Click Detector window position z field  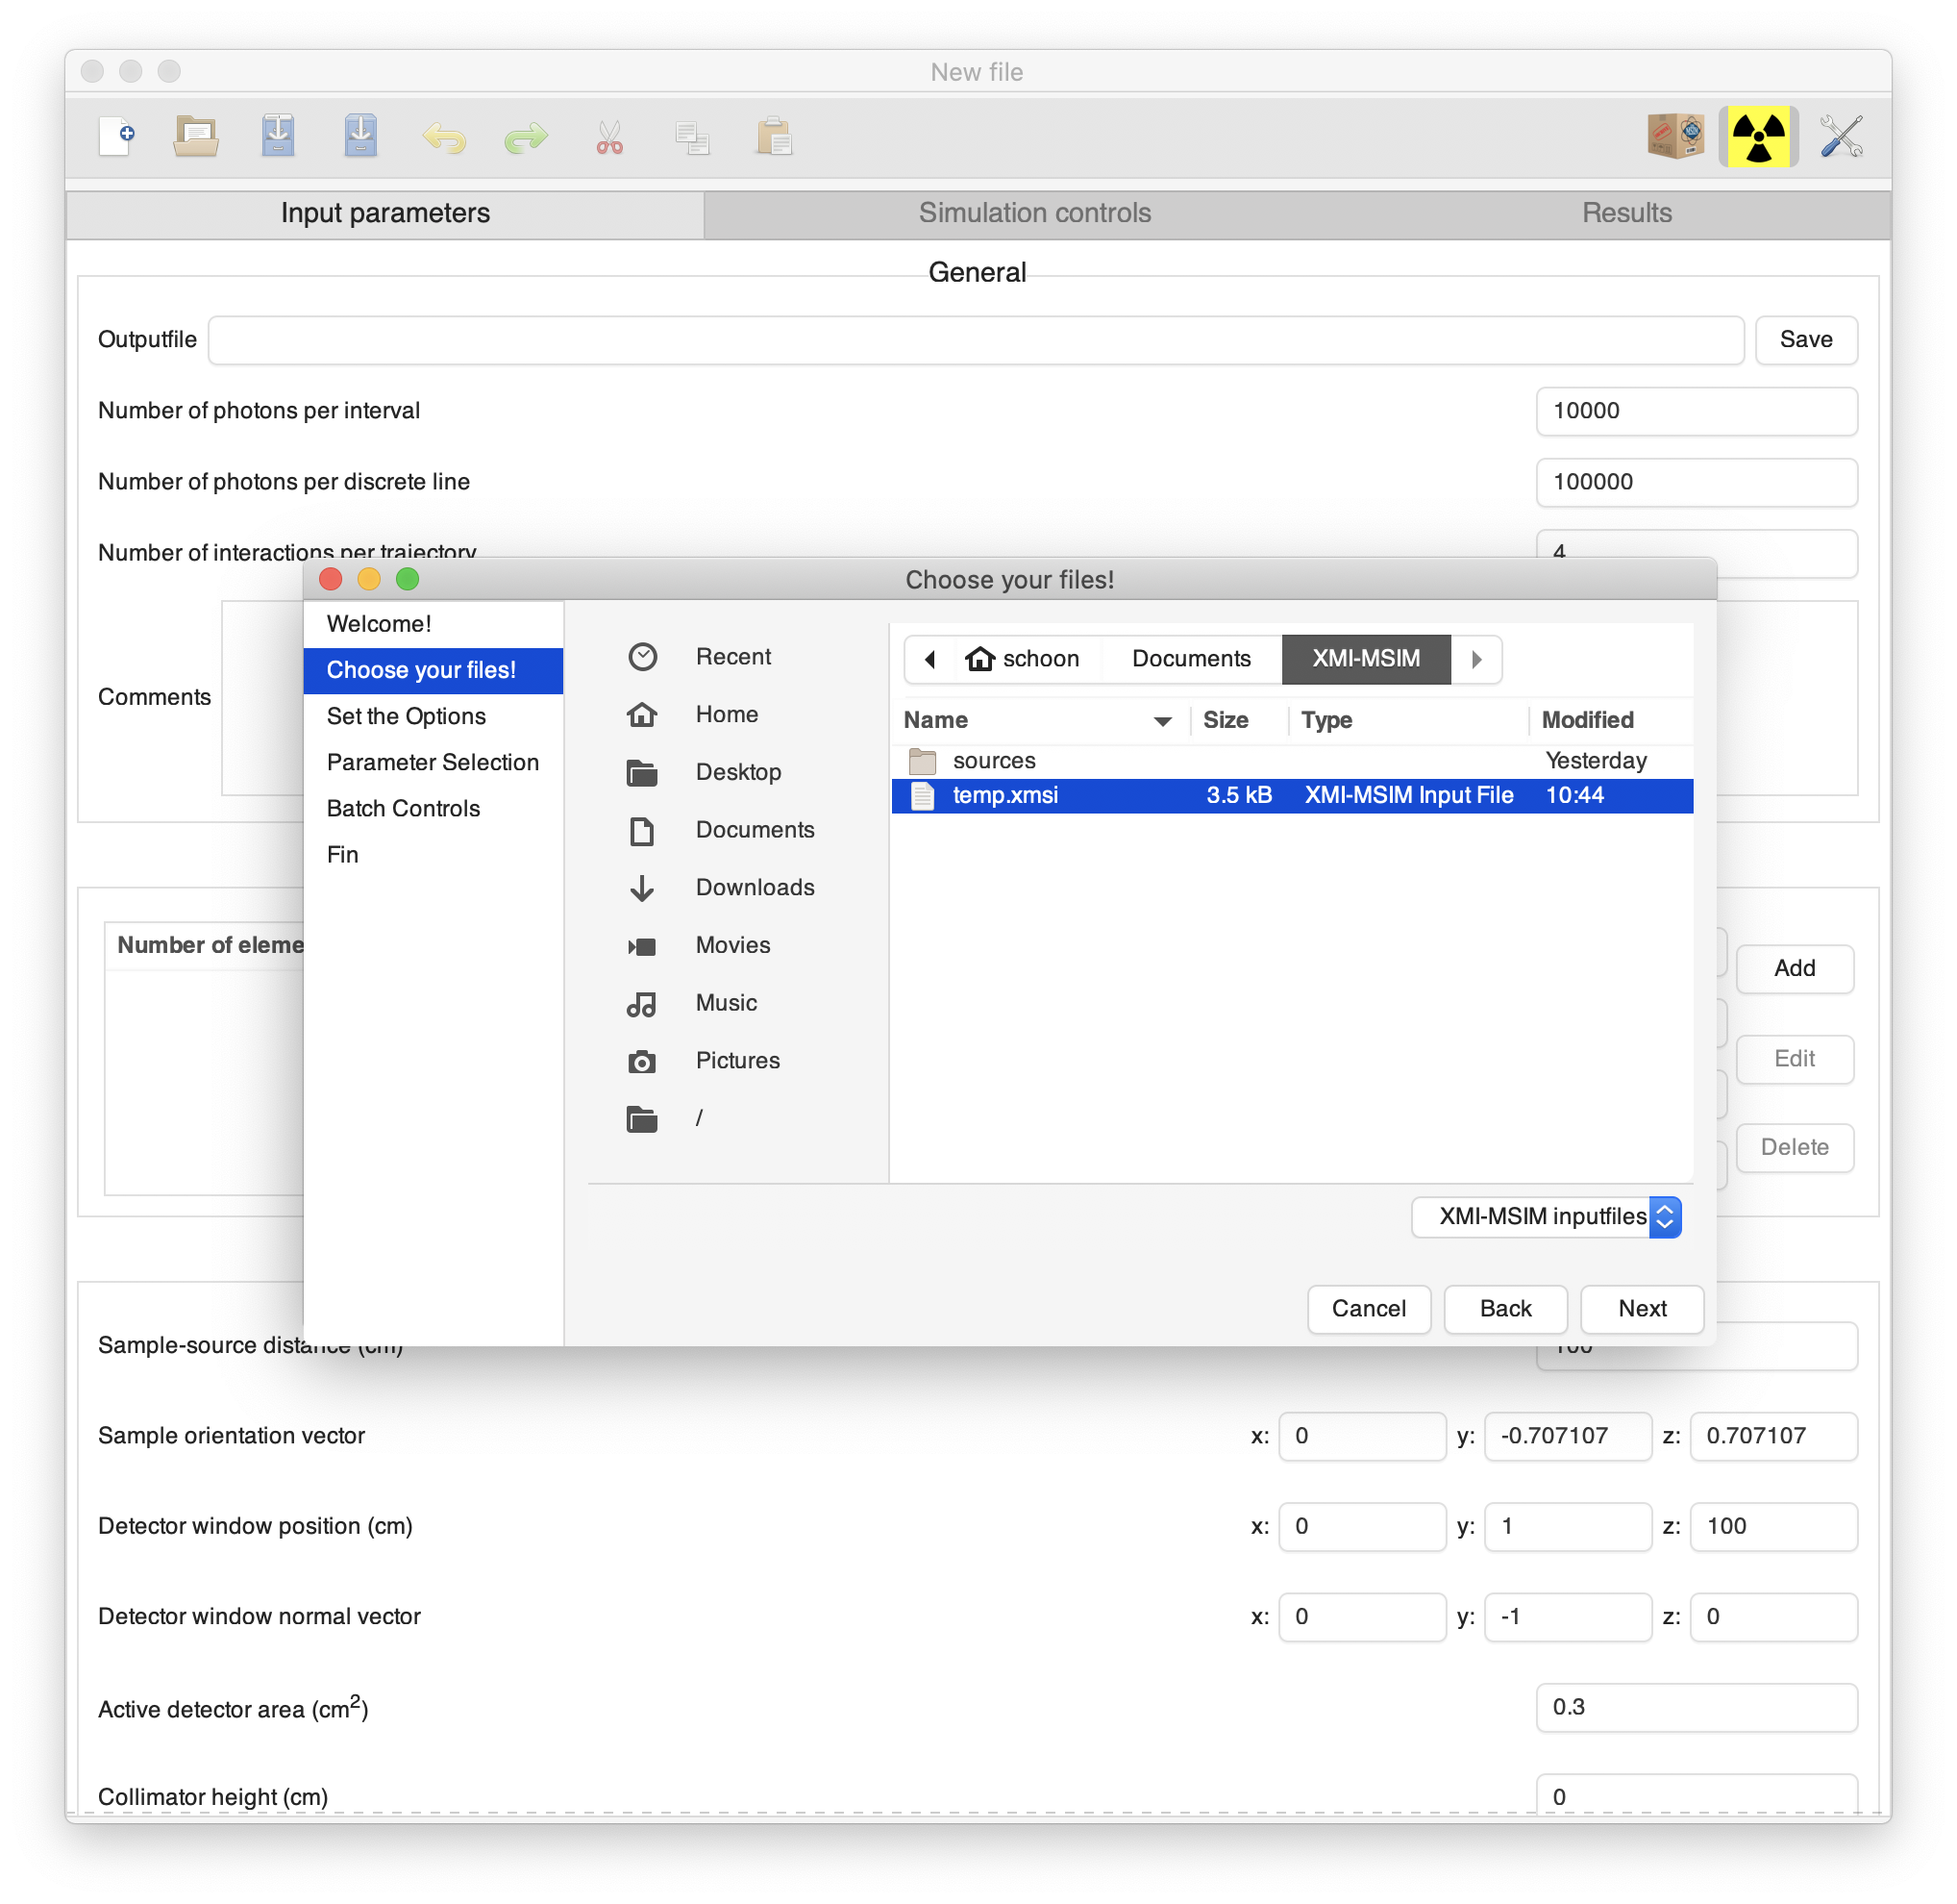coord(1773,1526)
